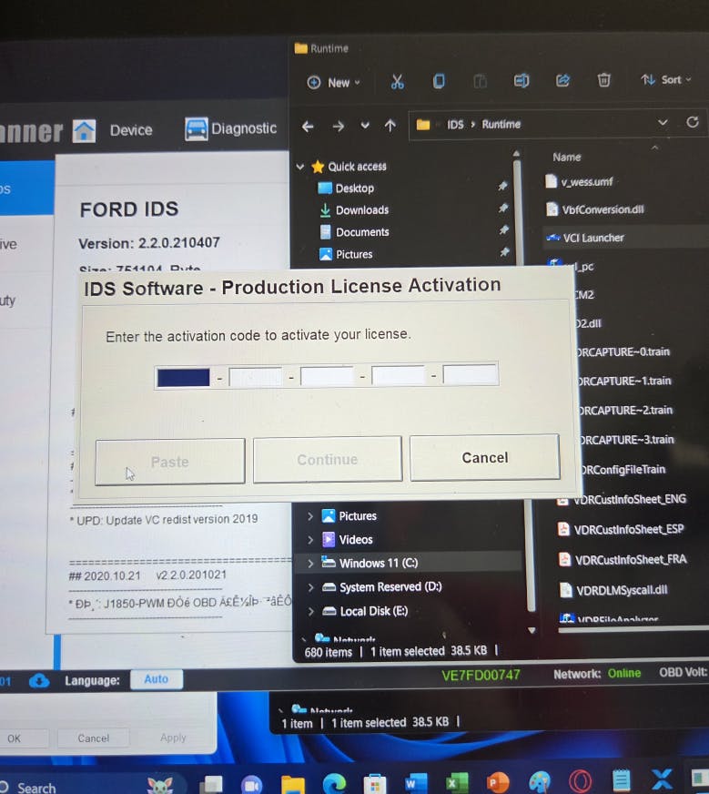Expand the Windows 11 (C:) drive tree
The height and width of the screenshot is (794, 709).
310,564
